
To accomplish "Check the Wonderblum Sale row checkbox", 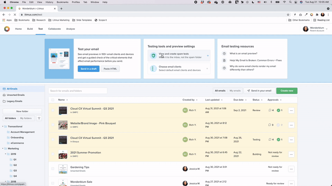I will point(53,183).
